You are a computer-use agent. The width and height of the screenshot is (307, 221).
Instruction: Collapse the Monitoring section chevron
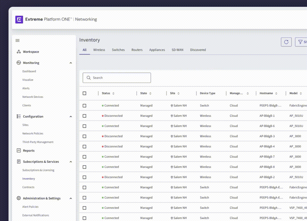[71, 63]
